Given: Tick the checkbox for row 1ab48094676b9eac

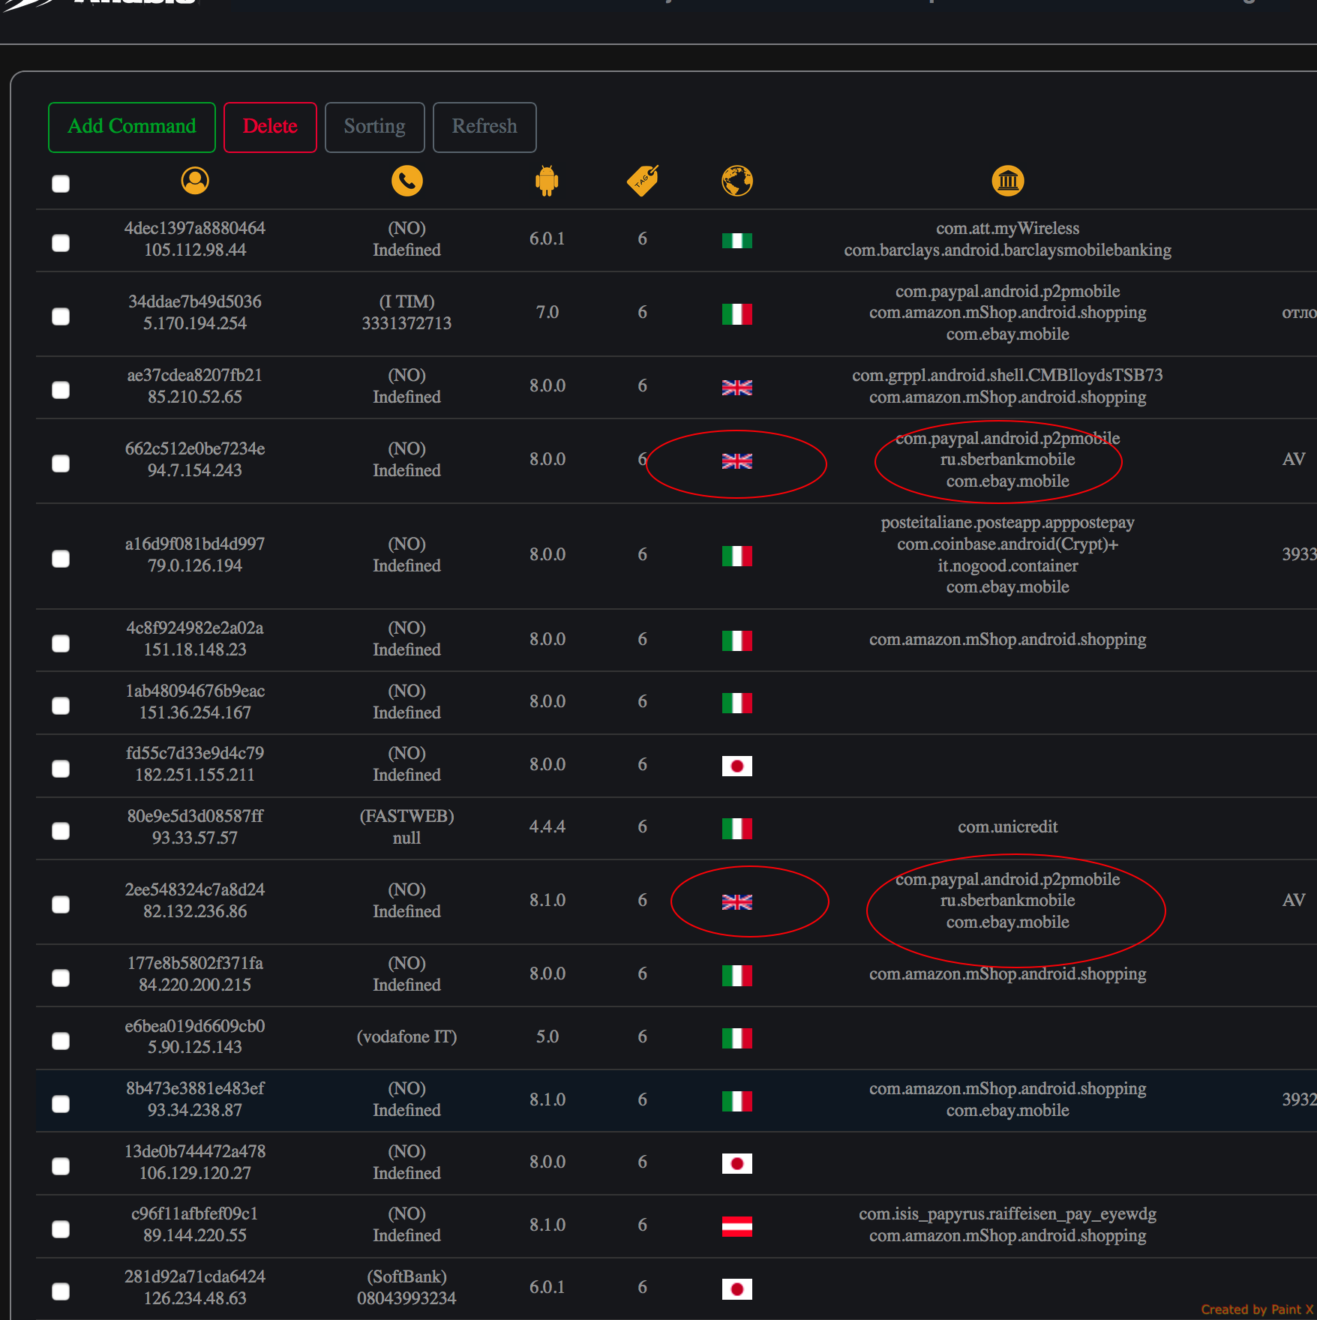Looking at the screenshot, I should [61, 705].
